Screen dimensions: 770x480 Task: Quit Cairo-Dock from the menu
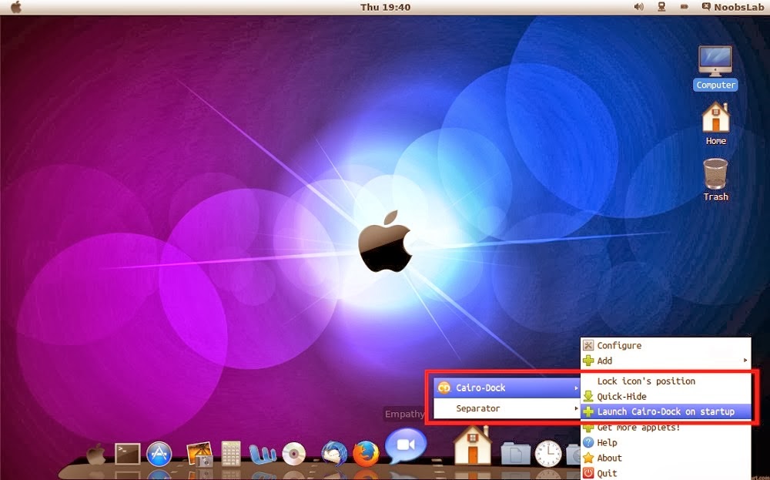click(666, 473)
